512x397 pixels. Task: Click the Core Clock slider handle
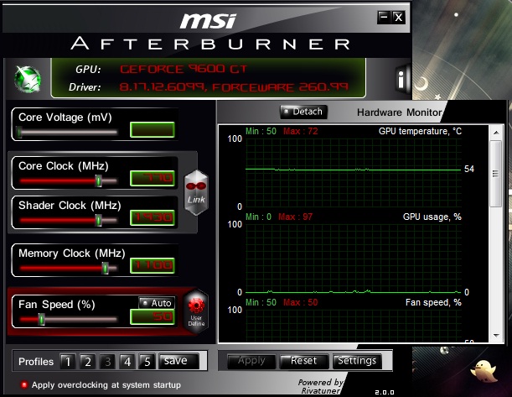click(98, 180)
